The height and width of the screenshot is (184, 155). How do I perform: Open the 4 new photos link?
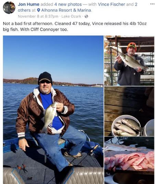(68, 4)
